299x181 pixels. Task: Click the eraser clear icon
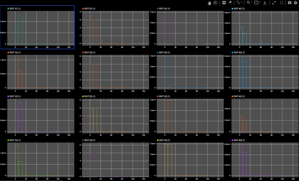(230, 3)
